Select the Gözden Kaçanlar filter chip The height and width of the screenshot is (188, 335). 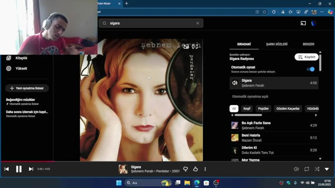[288, 109]
